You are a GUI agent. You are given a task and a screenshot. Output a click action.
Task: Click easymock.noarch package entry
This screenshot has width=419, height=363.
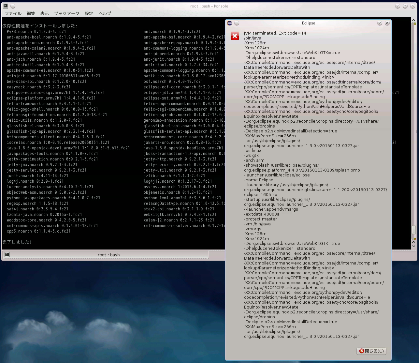[38, 87]
